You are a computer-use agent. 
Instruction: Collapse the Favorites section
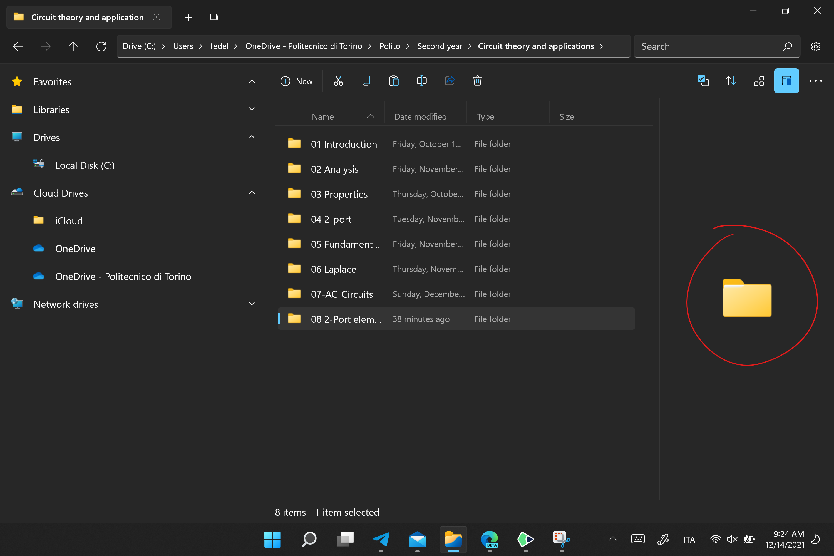coord(252,81)
